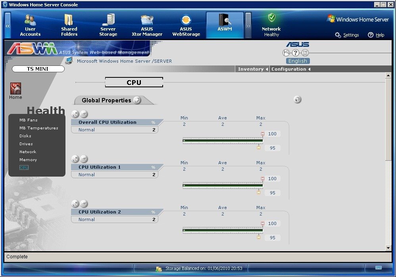The height and width of the screenshot is (277, 396).
Task: Click the ASWM event log list icon
Action: (305, 53)
